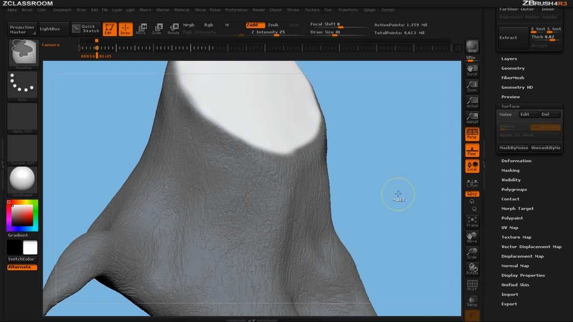Viewport: 573px width, 322px height.
Task: Open the Alpha Off selector slot
Action: coord(22,117)
